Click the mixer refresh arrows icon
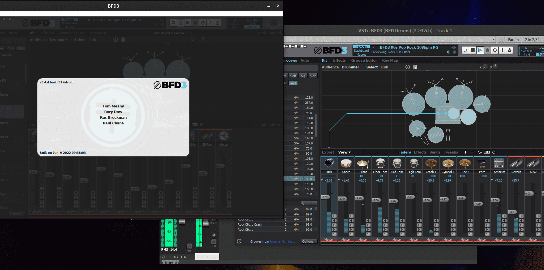 coord(480,152)
